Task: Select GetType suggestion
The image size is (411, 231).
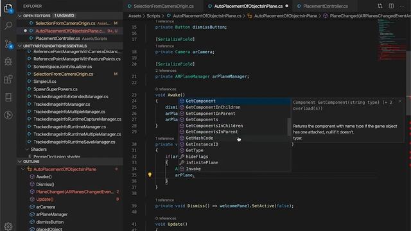Action: (234, 150)
